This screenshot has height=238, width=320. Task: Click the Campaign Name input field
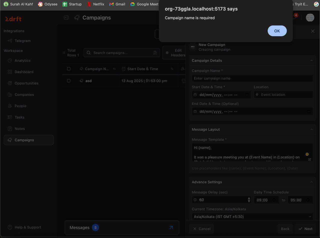(252, 78)
